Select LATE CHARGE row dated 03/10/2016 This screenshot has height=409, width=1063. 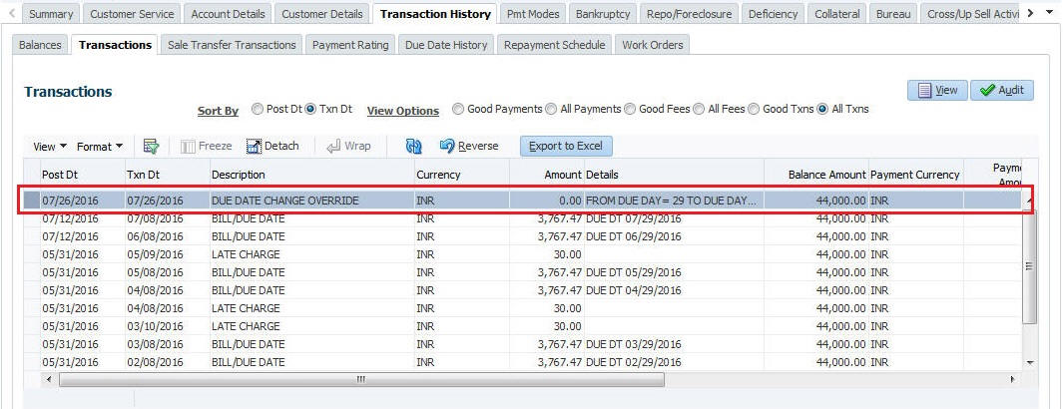522,326
